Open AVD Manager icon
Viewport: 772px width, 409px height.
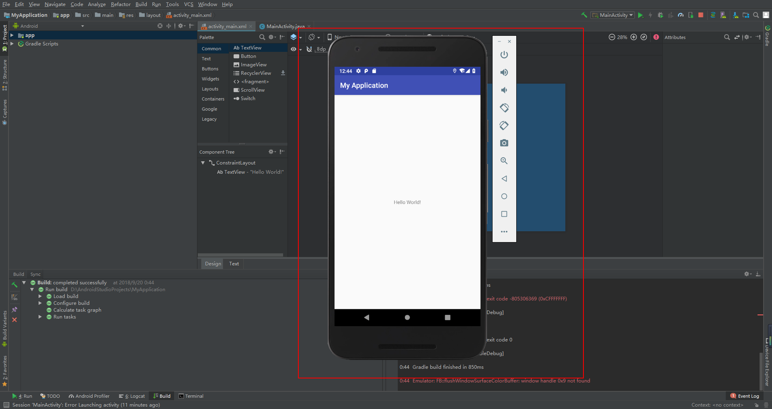point(723,15)
